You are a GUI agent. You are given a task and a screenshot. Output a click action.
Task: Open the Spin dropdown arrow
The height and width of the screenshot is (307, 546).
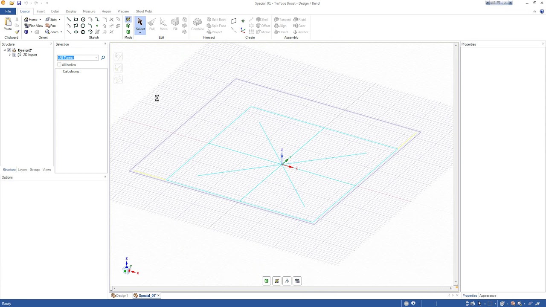(59, 20)
